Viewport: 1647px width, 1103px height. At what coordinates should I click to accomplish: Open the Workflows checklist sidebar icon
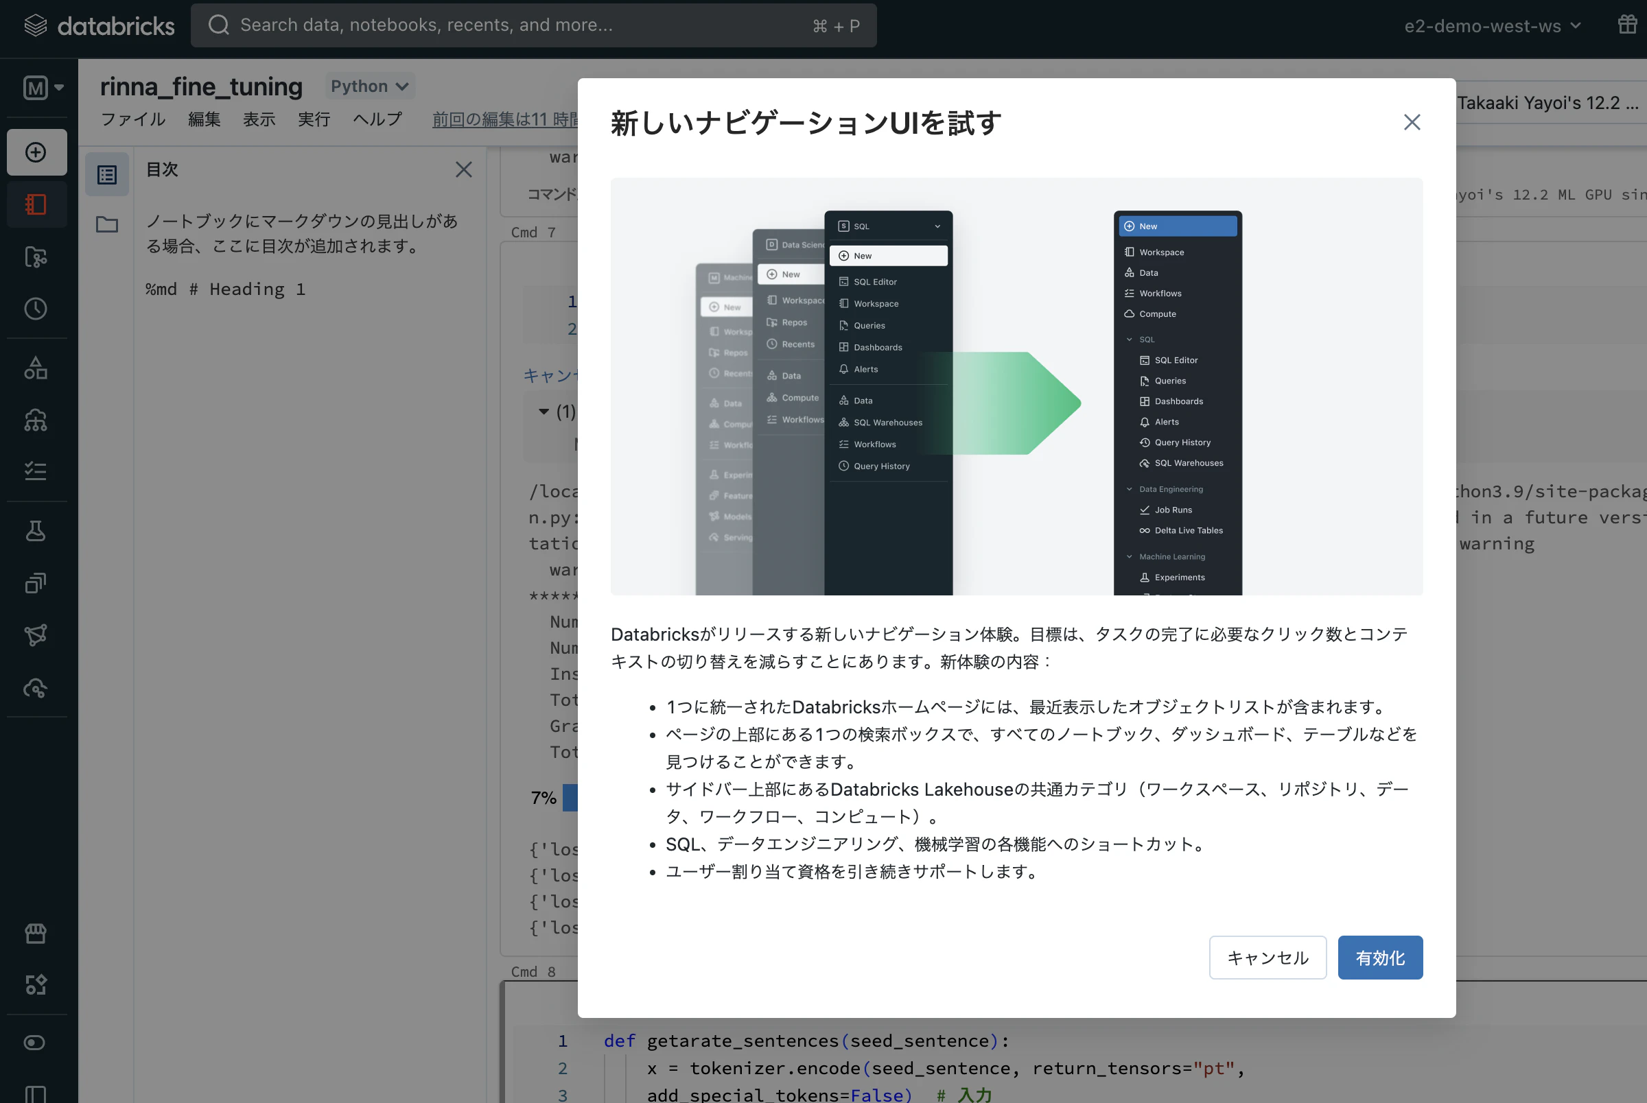click(x=36, y=471)
